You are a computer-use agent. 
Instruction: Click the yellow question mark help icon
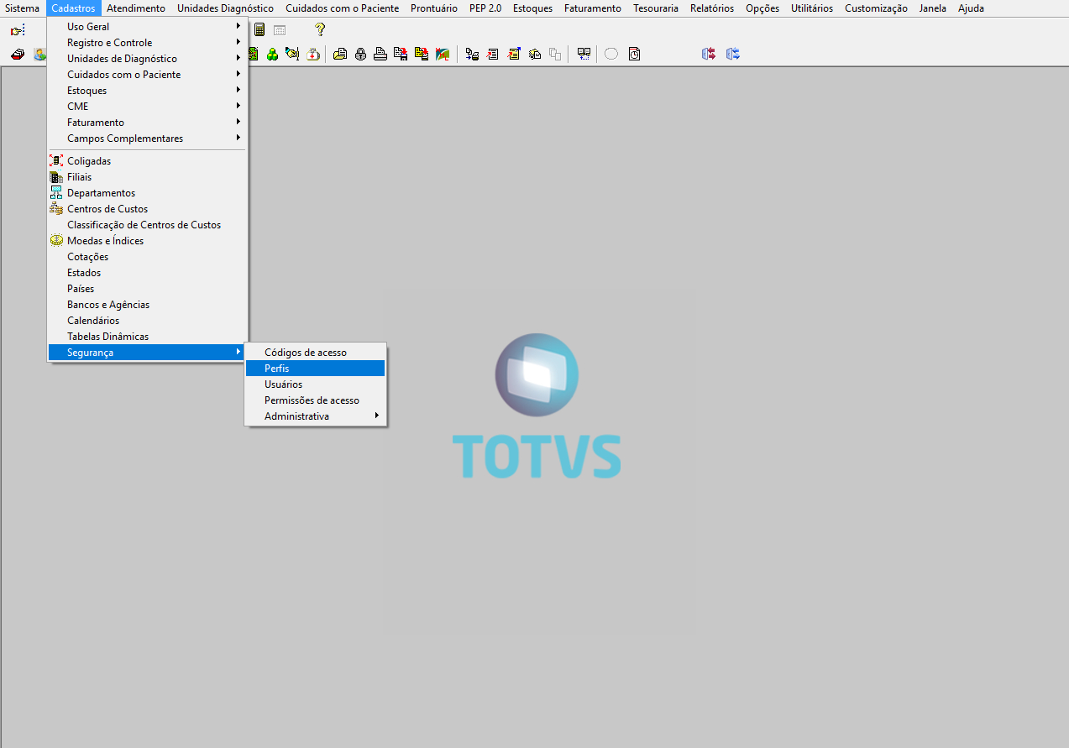[320, 29]
